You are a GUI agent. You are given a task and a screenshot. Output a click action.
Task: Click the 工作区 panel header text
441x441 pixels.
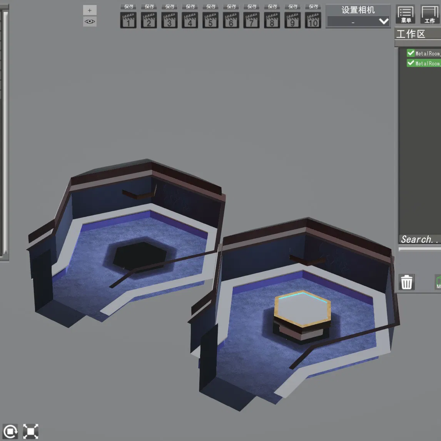click(410, 34)
